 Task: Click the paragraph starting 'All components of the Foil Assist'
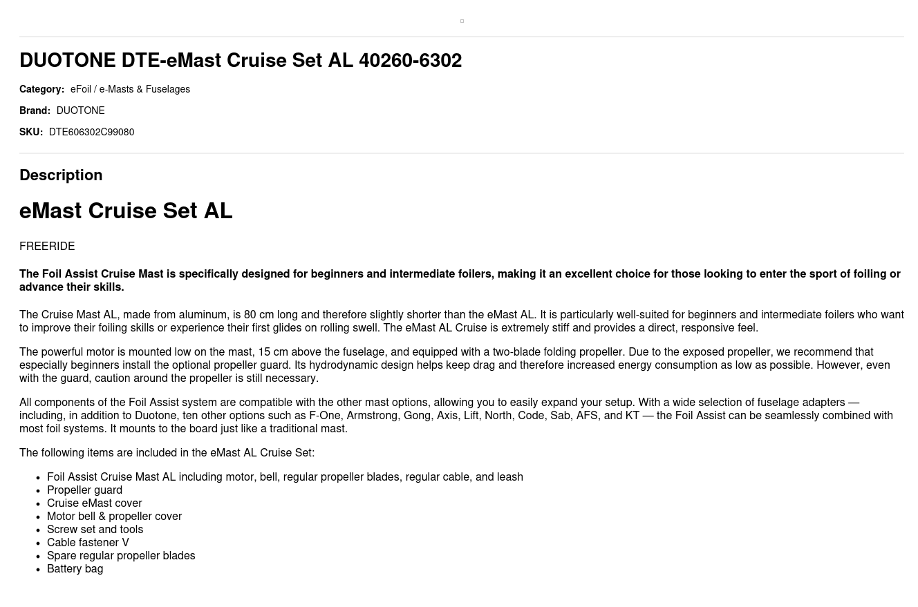point(455,416)
